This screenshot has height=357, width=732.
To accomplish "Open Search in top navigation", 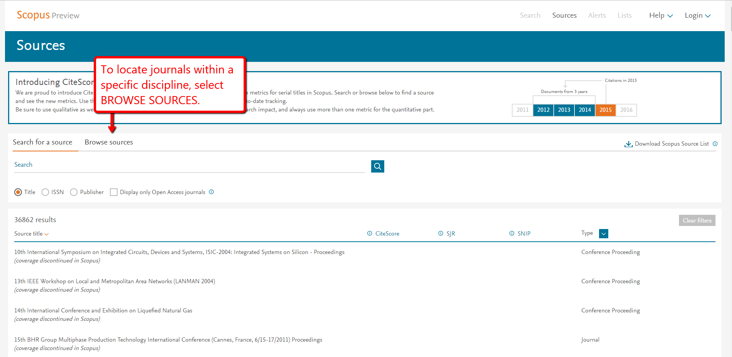I will tap(530, 15).
